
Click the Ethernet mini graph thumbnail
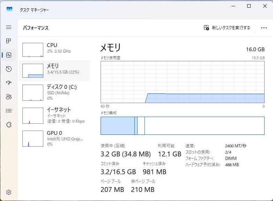click(x=33, y=116)
